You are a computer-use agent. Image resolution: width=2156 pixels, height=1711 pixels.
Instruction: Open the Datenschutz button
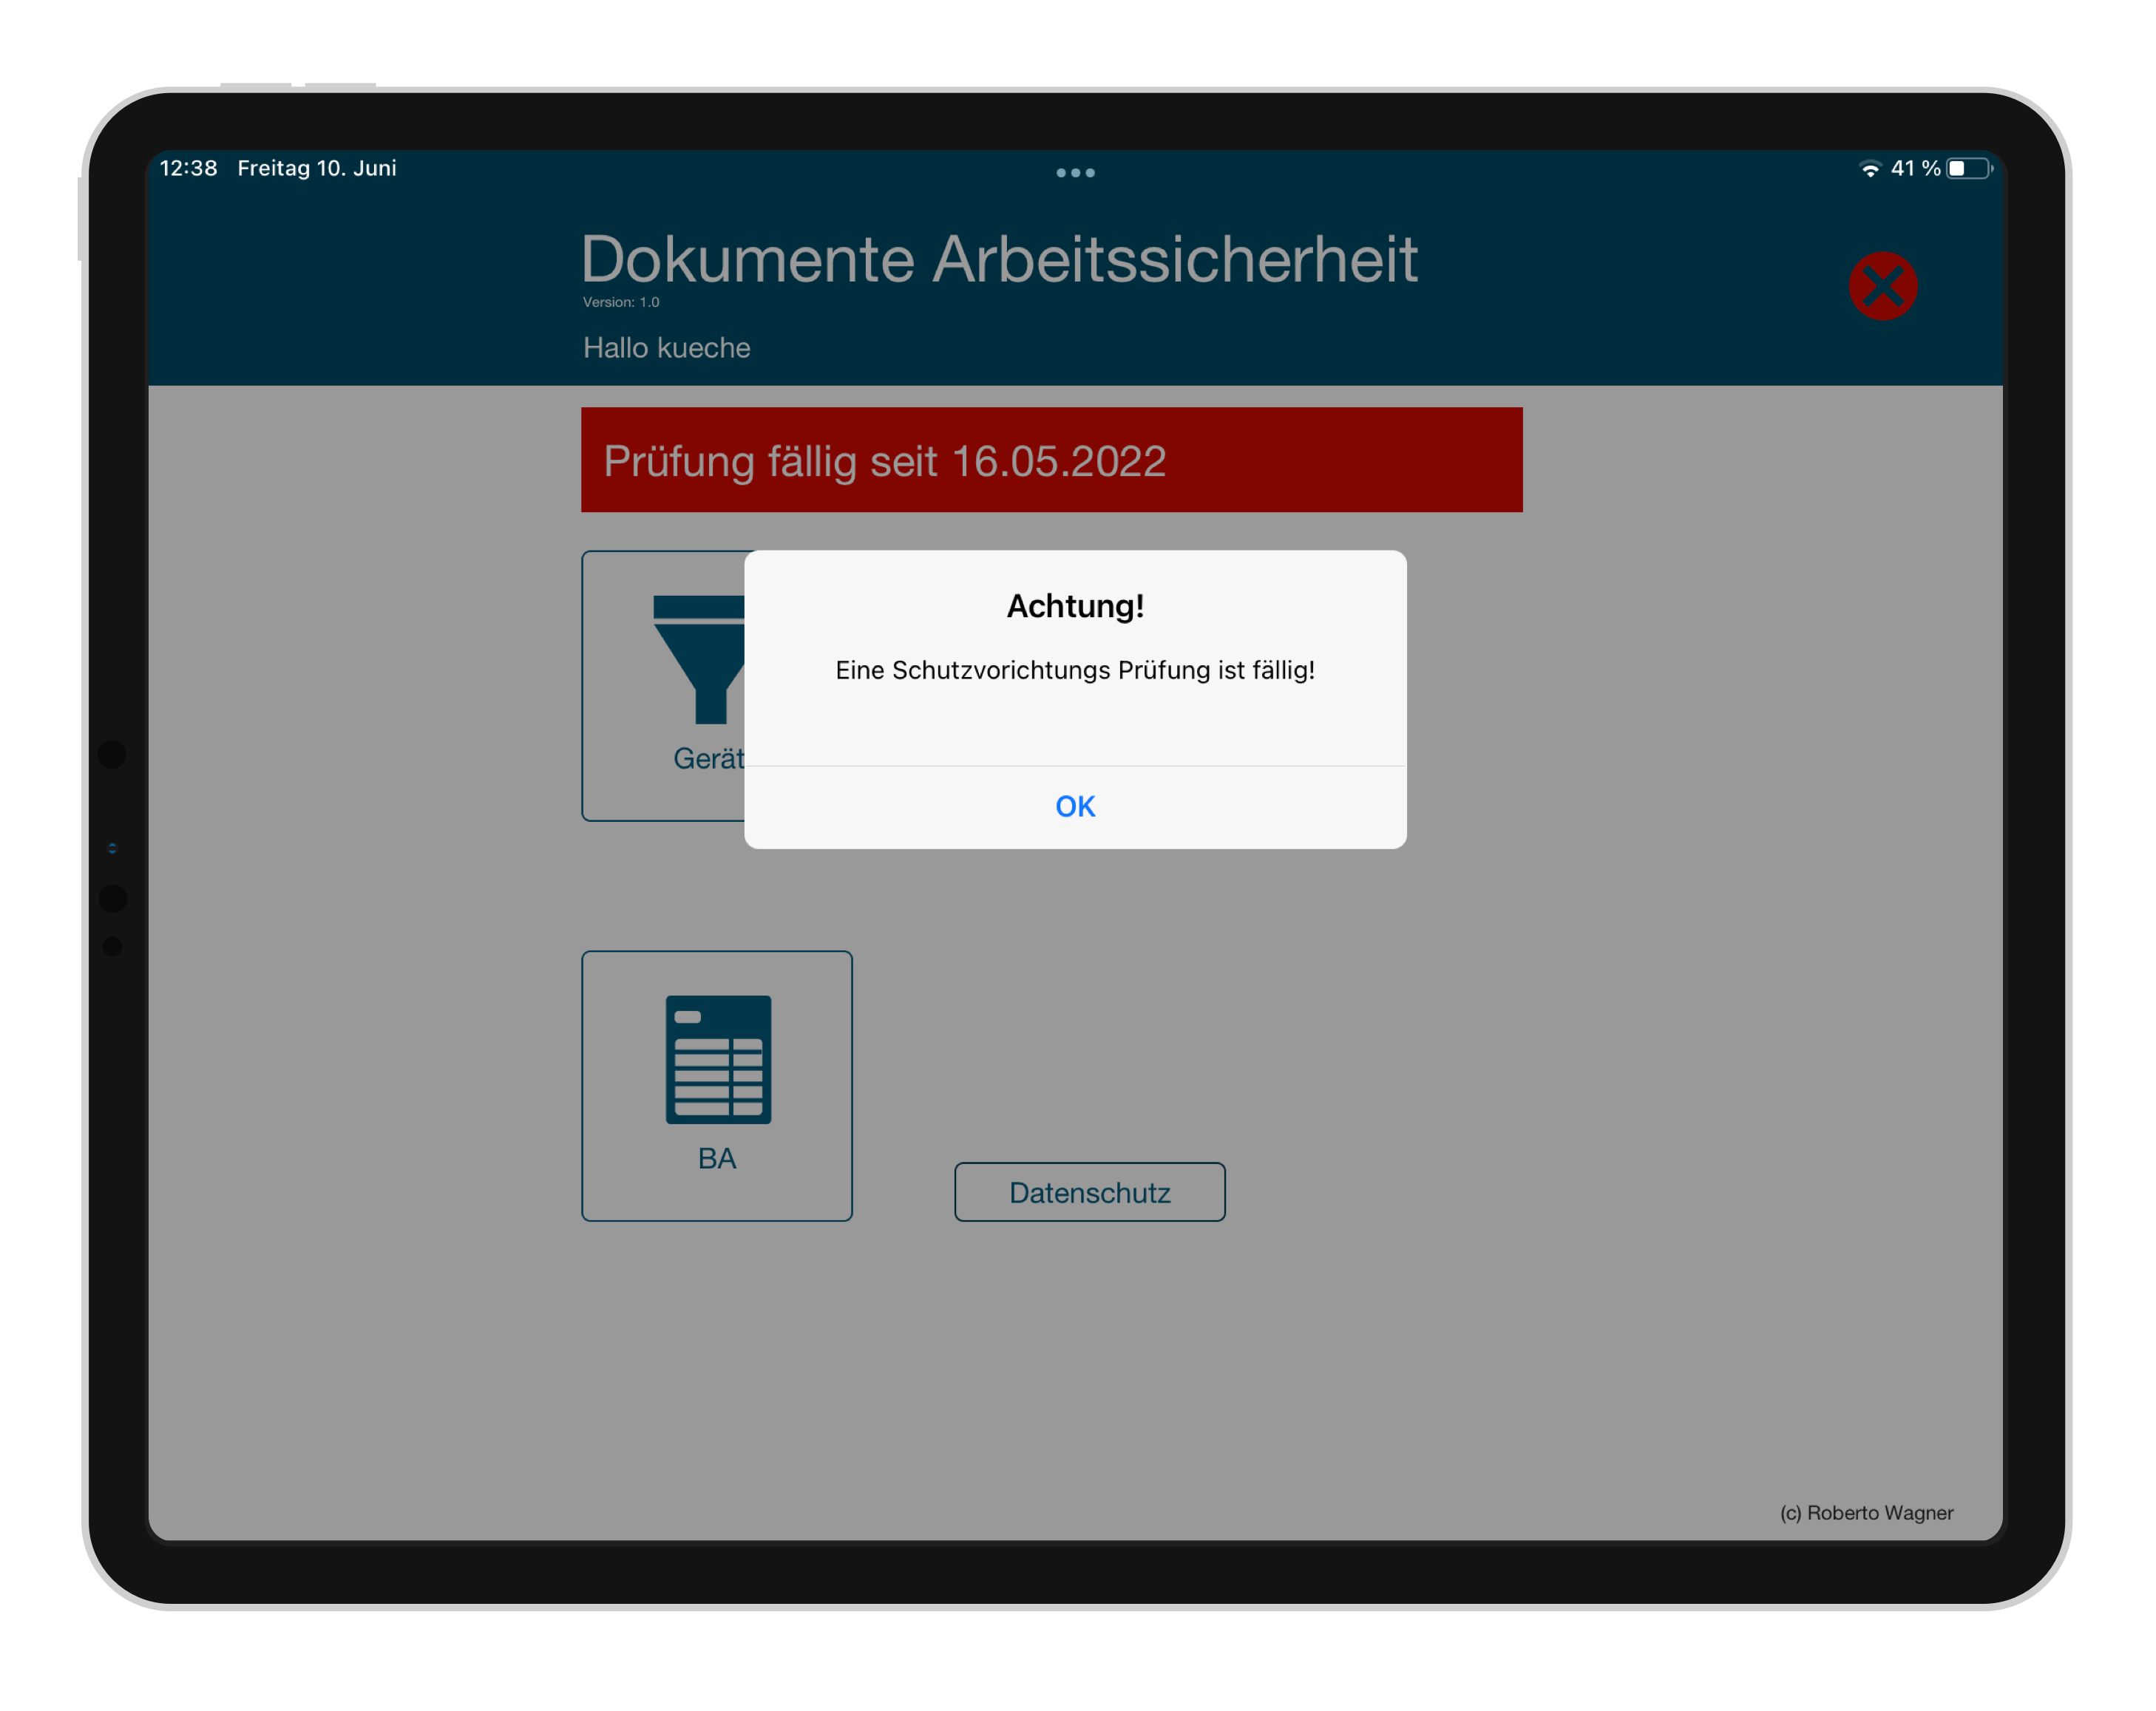1089,1191
